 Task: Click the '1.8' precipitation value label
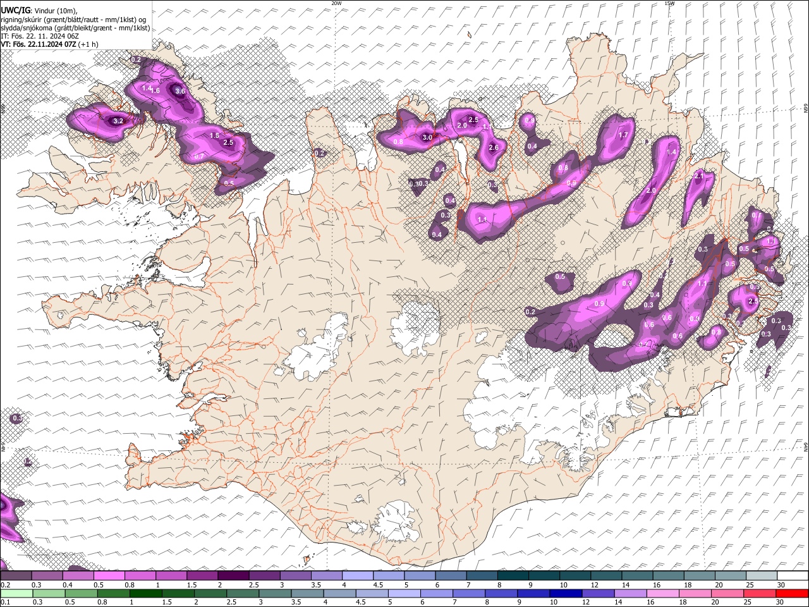tap(214, 135)
